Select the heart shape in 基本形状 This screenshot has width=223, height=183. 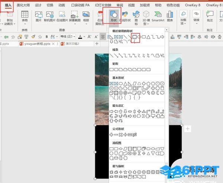[144, 93]
